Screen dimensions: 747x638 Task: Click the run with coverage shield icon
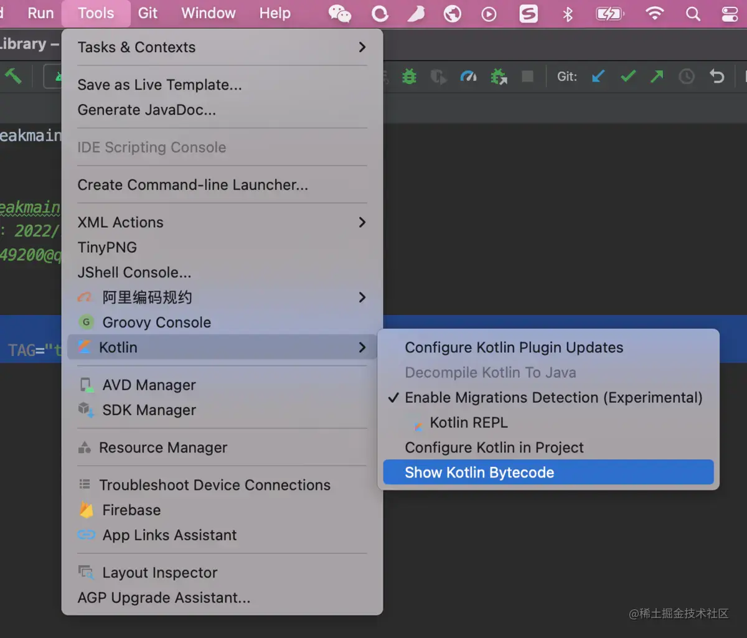(438, 77)
